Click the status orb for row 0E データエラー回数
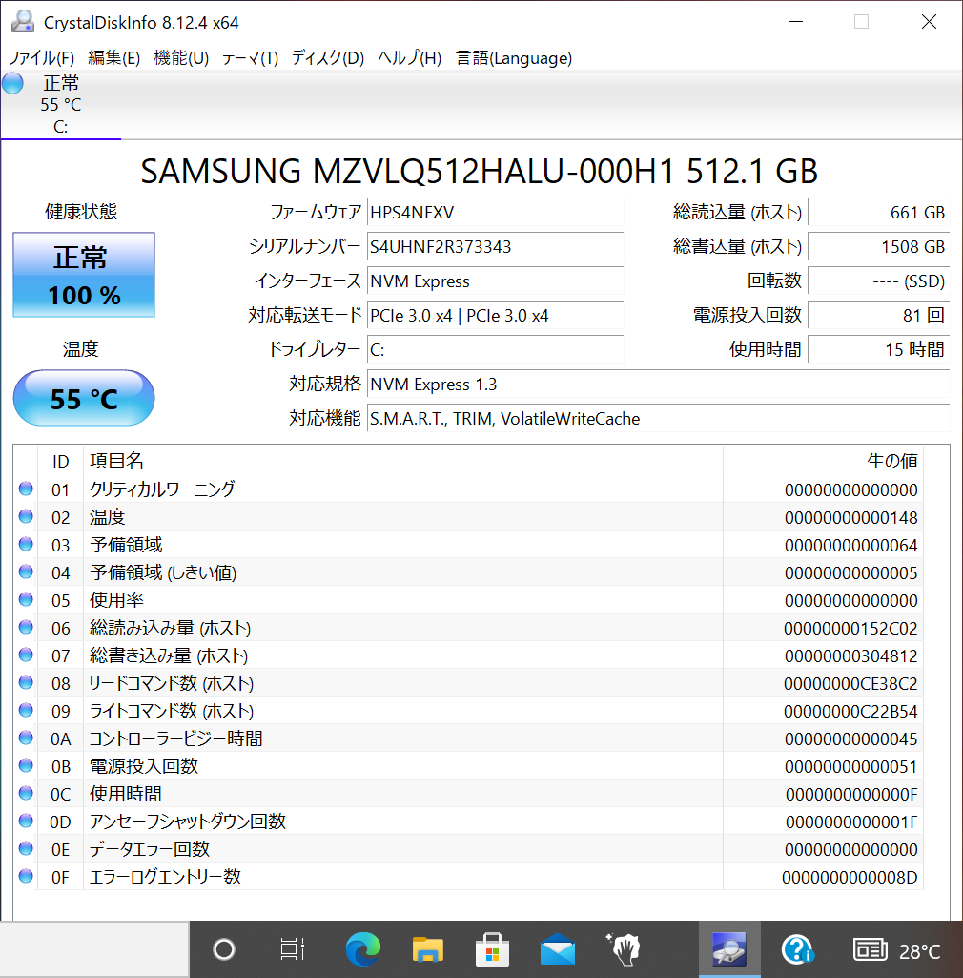Screen dimensions: 963x978 tap(26, 848)
